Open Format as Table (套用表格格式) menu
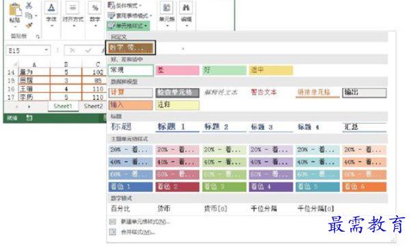The width and height of the screenshot is (411, 246). pyautogui.click(x=130, y=16)
